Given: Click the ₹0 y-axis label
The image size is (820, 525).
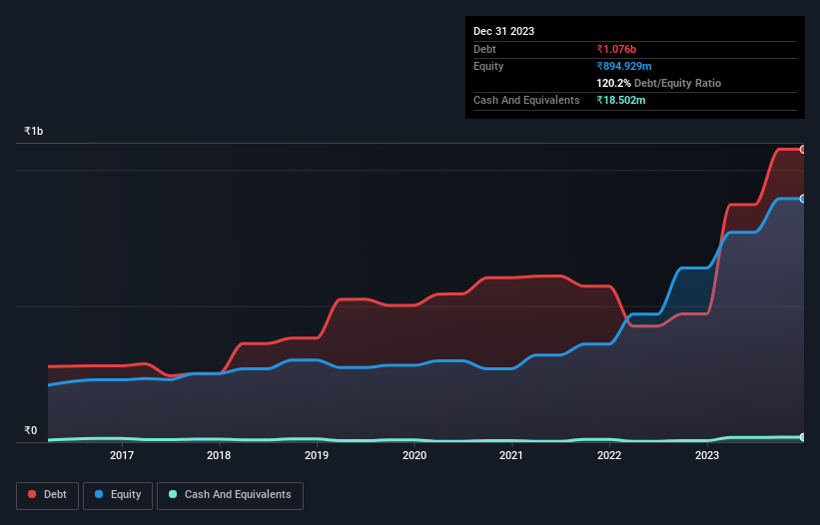Looking at the screenshot, I should (31, 430).
